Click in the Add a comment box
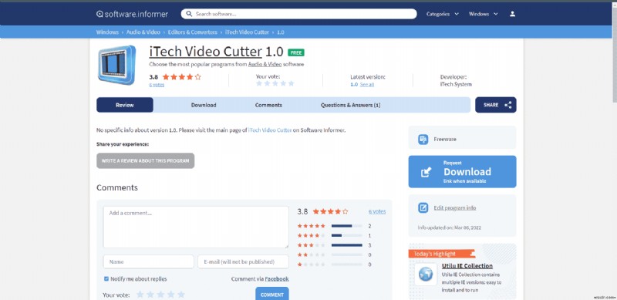Screen dimensions: 617x300 (196, 228)
